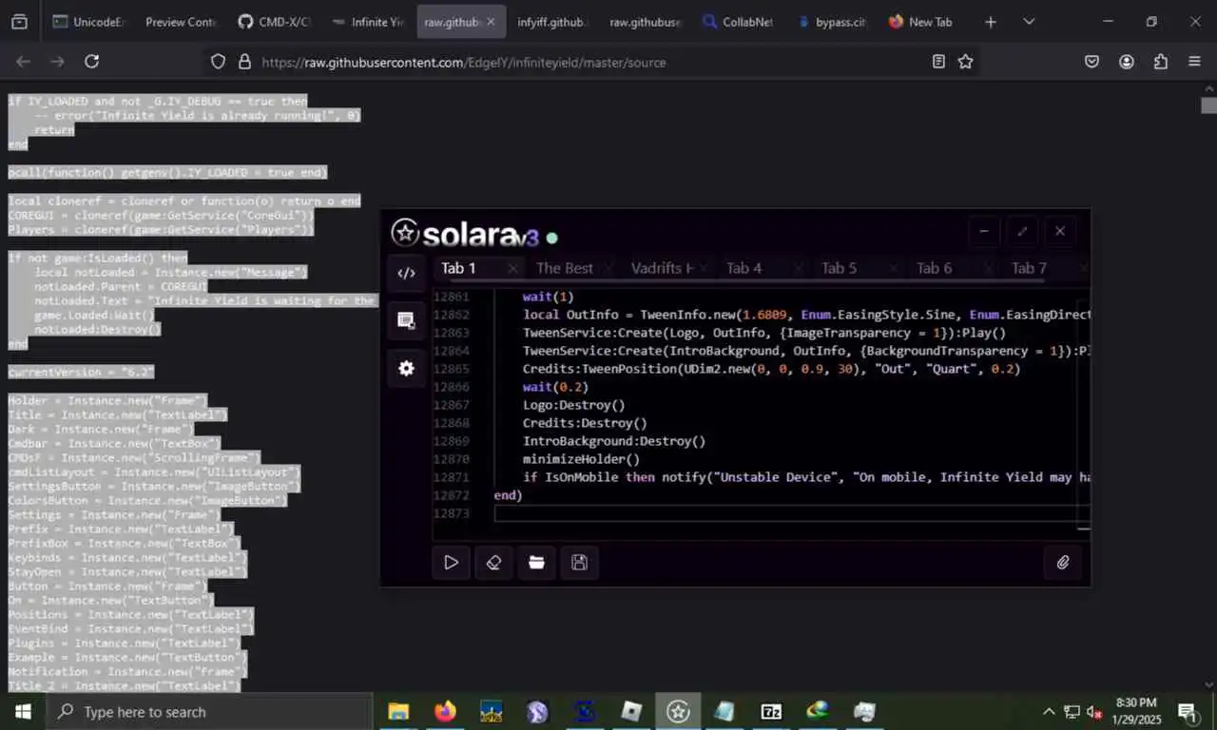Show hidden system tray icons
The width and height of the screenshot is (1217, 730).
coord(1049,711)
